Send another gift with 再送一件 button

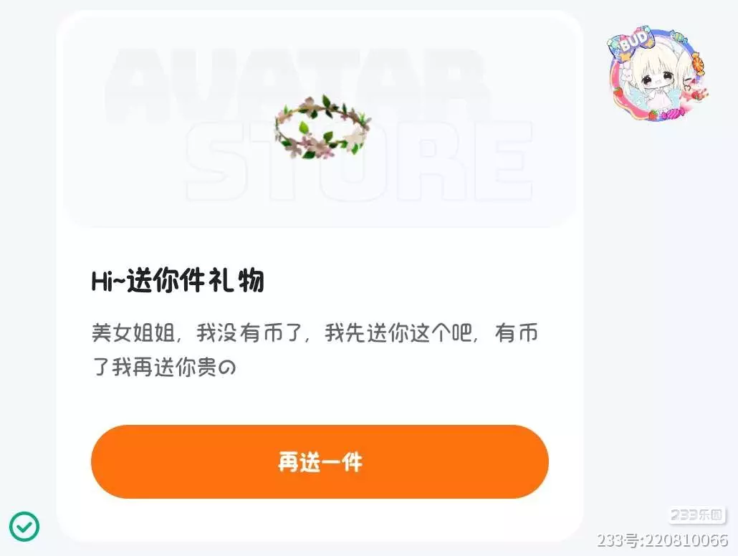[320, 461]
